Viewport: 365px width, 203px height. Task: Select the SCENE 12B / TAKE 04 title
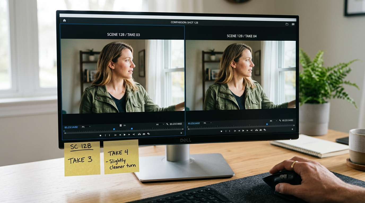coord(242,36)
